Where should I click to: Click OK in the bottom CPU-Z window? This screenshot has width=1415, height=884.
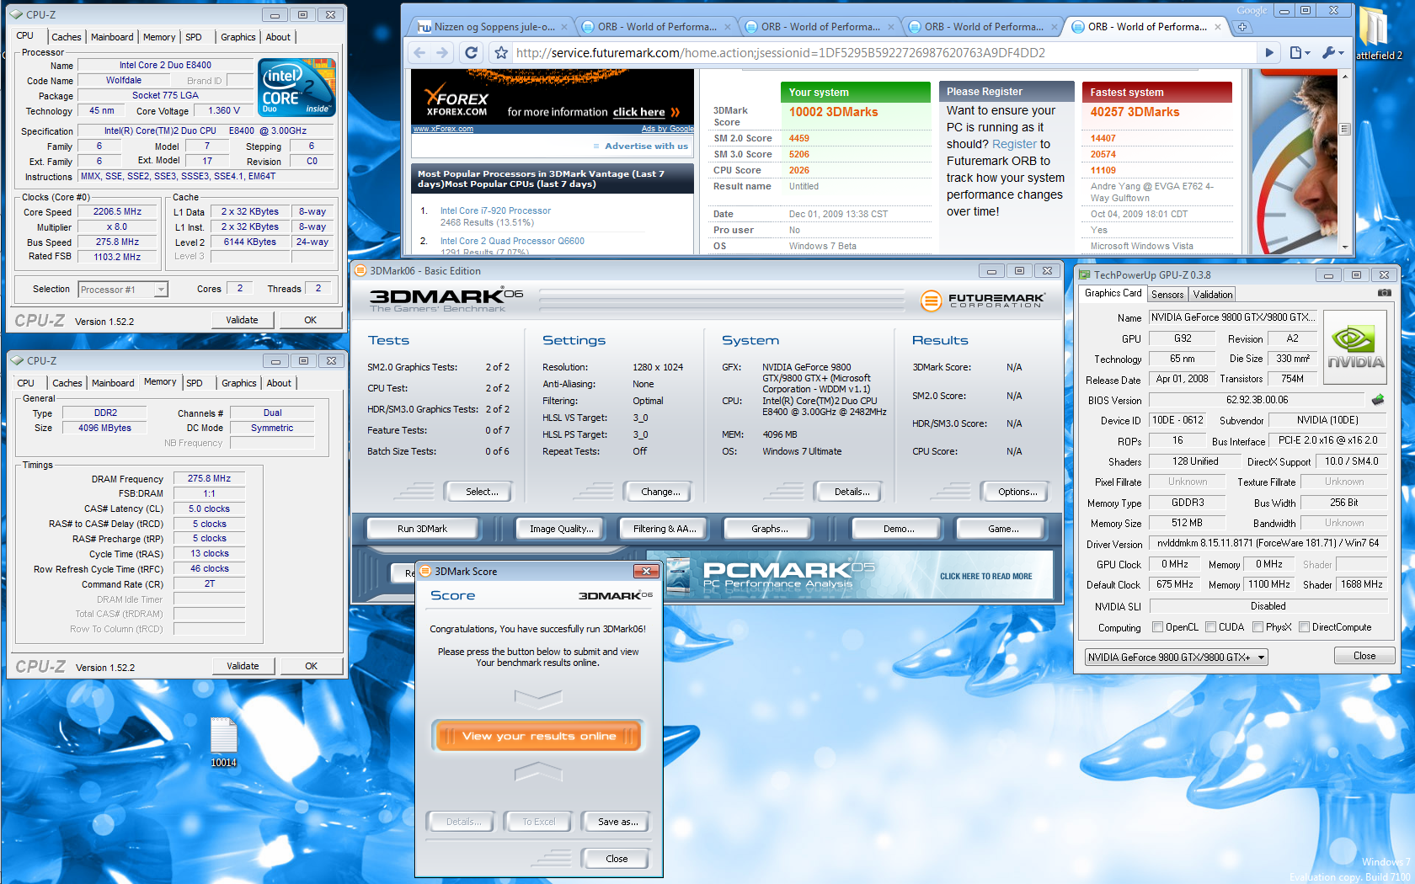(x=312, y=666)
